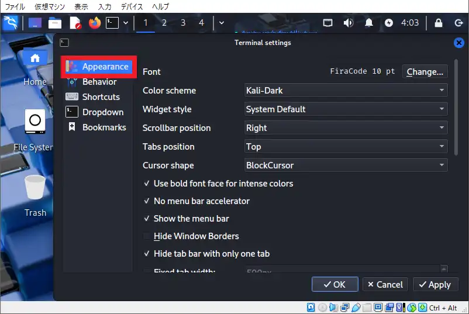Image resolution: width=469 pixels, height=314 pixels.
Task: Click the VirtualBox recording status icon
Action: click(x=389, y=308)
